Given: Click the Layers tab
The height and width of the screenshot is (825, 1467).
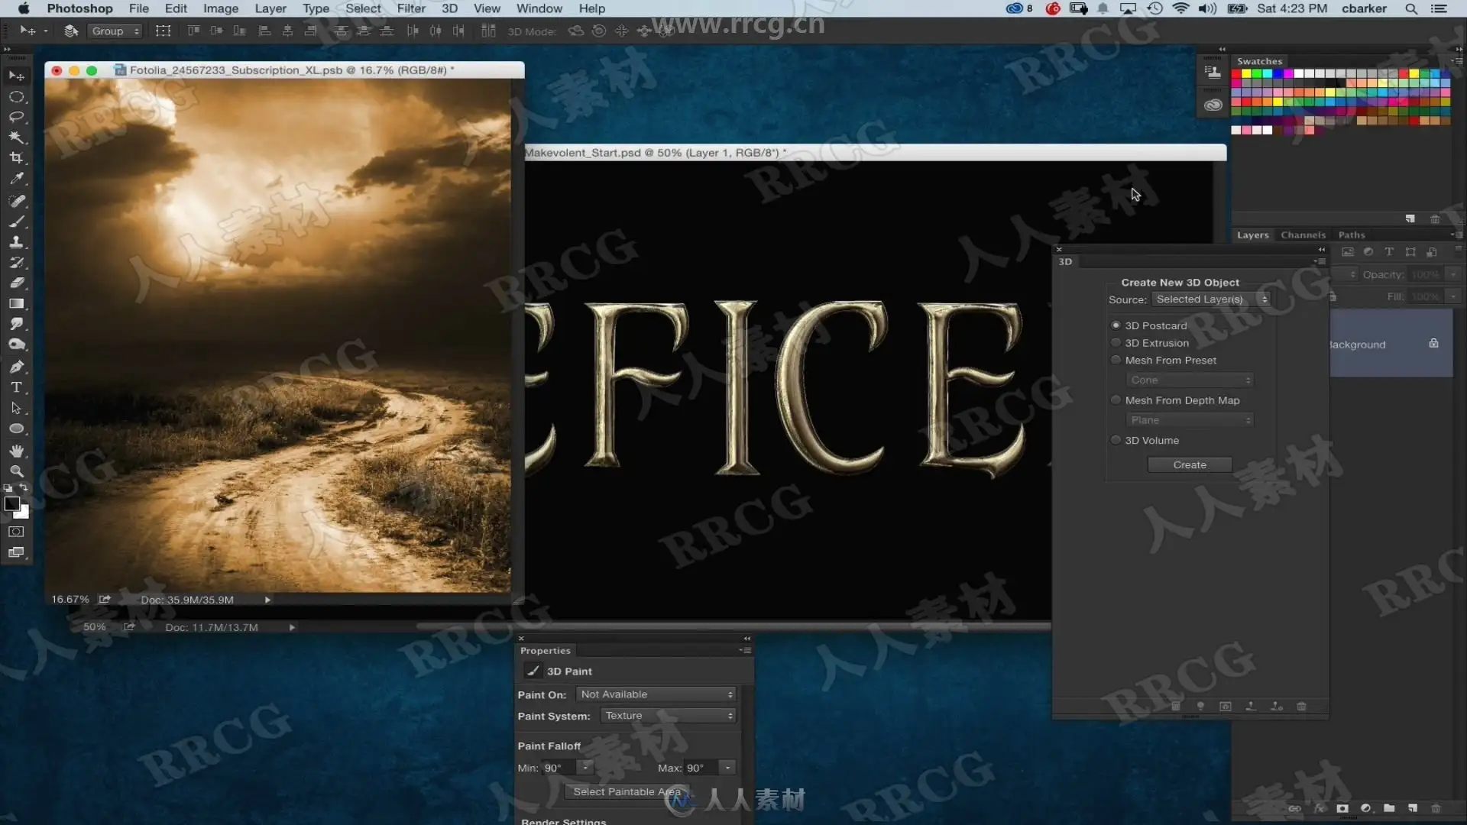Looking at the screenshot, I should pos(1252,235).
